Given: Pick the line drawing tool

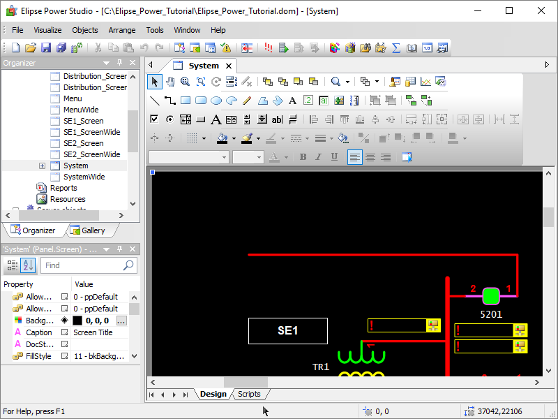Looking at the screenshot, I should tap(155, 101).
